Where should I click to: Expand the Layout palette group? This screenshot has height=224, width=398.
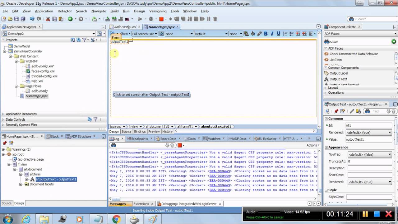tap(326, 88)
